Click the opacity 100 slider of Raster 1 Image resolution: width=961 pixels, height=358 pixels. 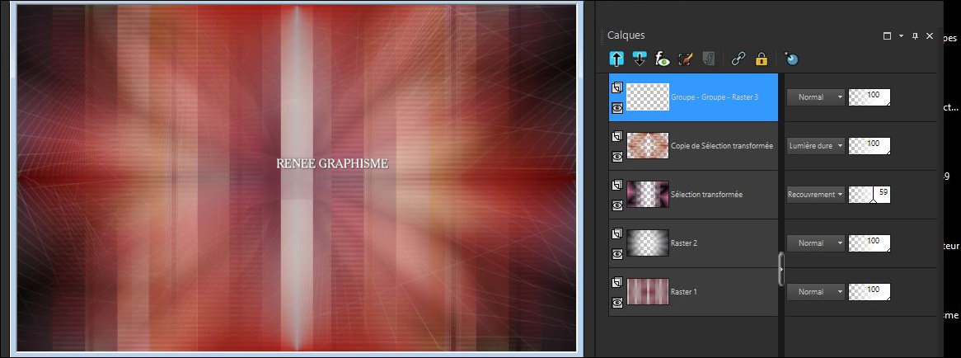(869, 292)
